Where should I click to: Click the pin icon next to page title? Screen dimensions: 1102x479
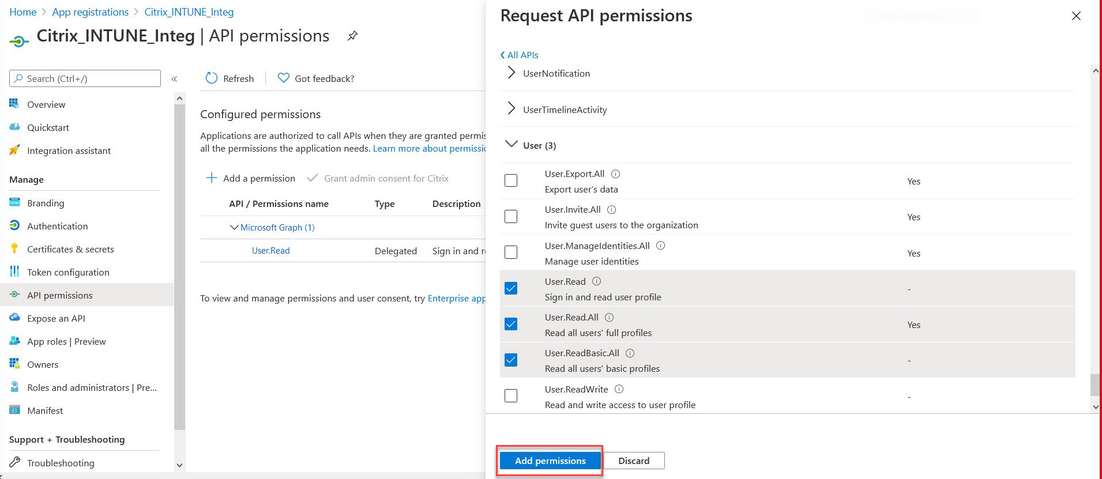coord(352,36)
